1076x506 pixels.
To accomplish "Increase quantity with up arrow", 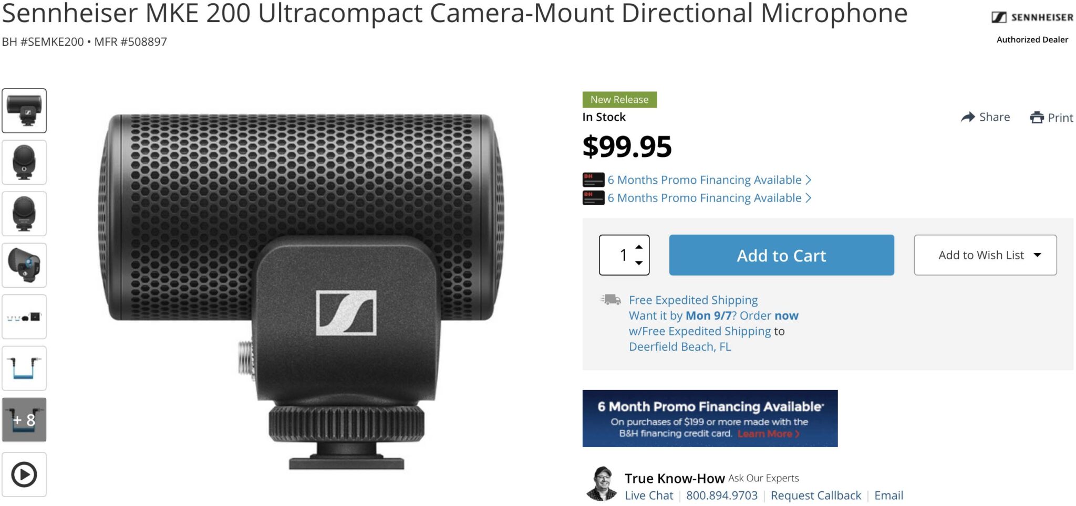I will coord(639,247).
